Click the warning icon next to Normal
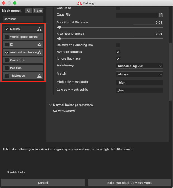 coord(39,29)
